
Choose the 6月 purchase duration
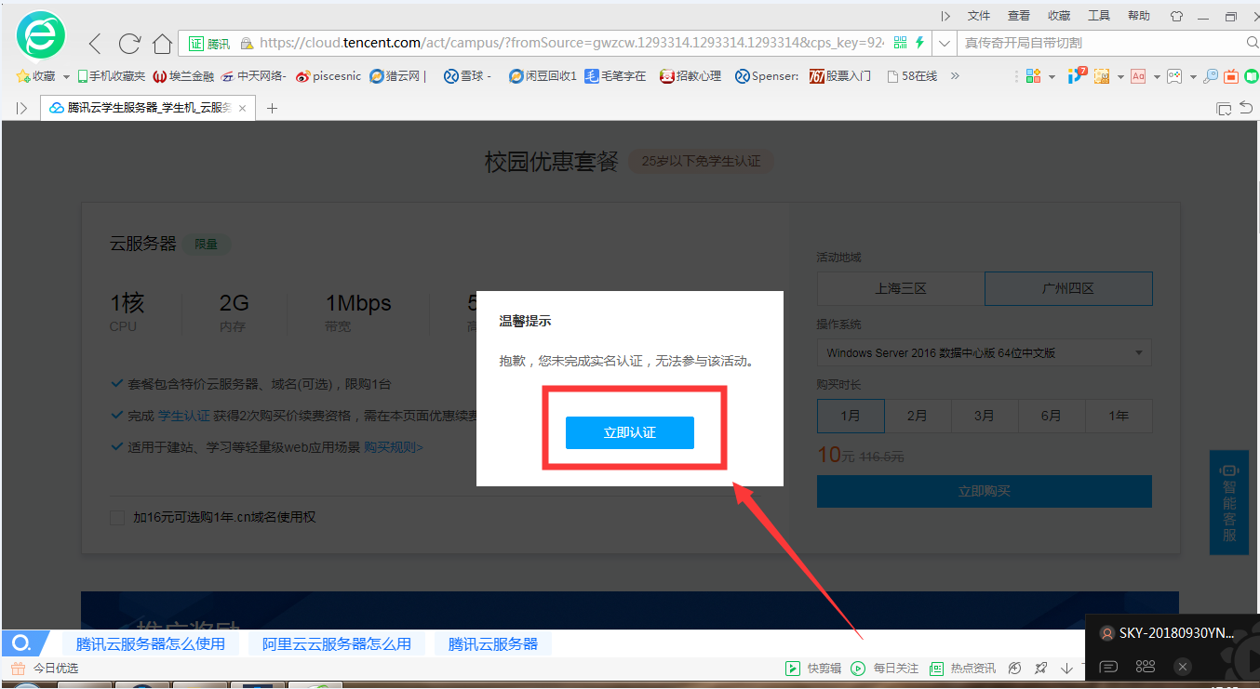click(1052, 416)
